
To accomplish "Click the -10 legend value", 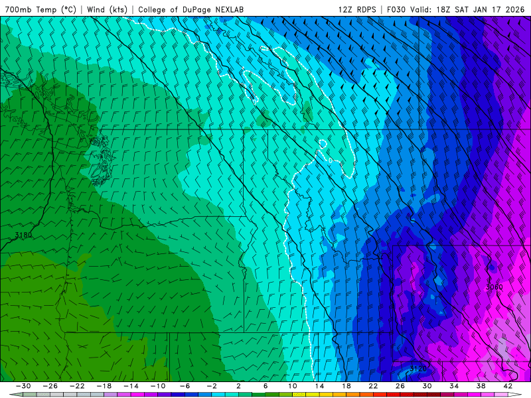I will point(158,386).
